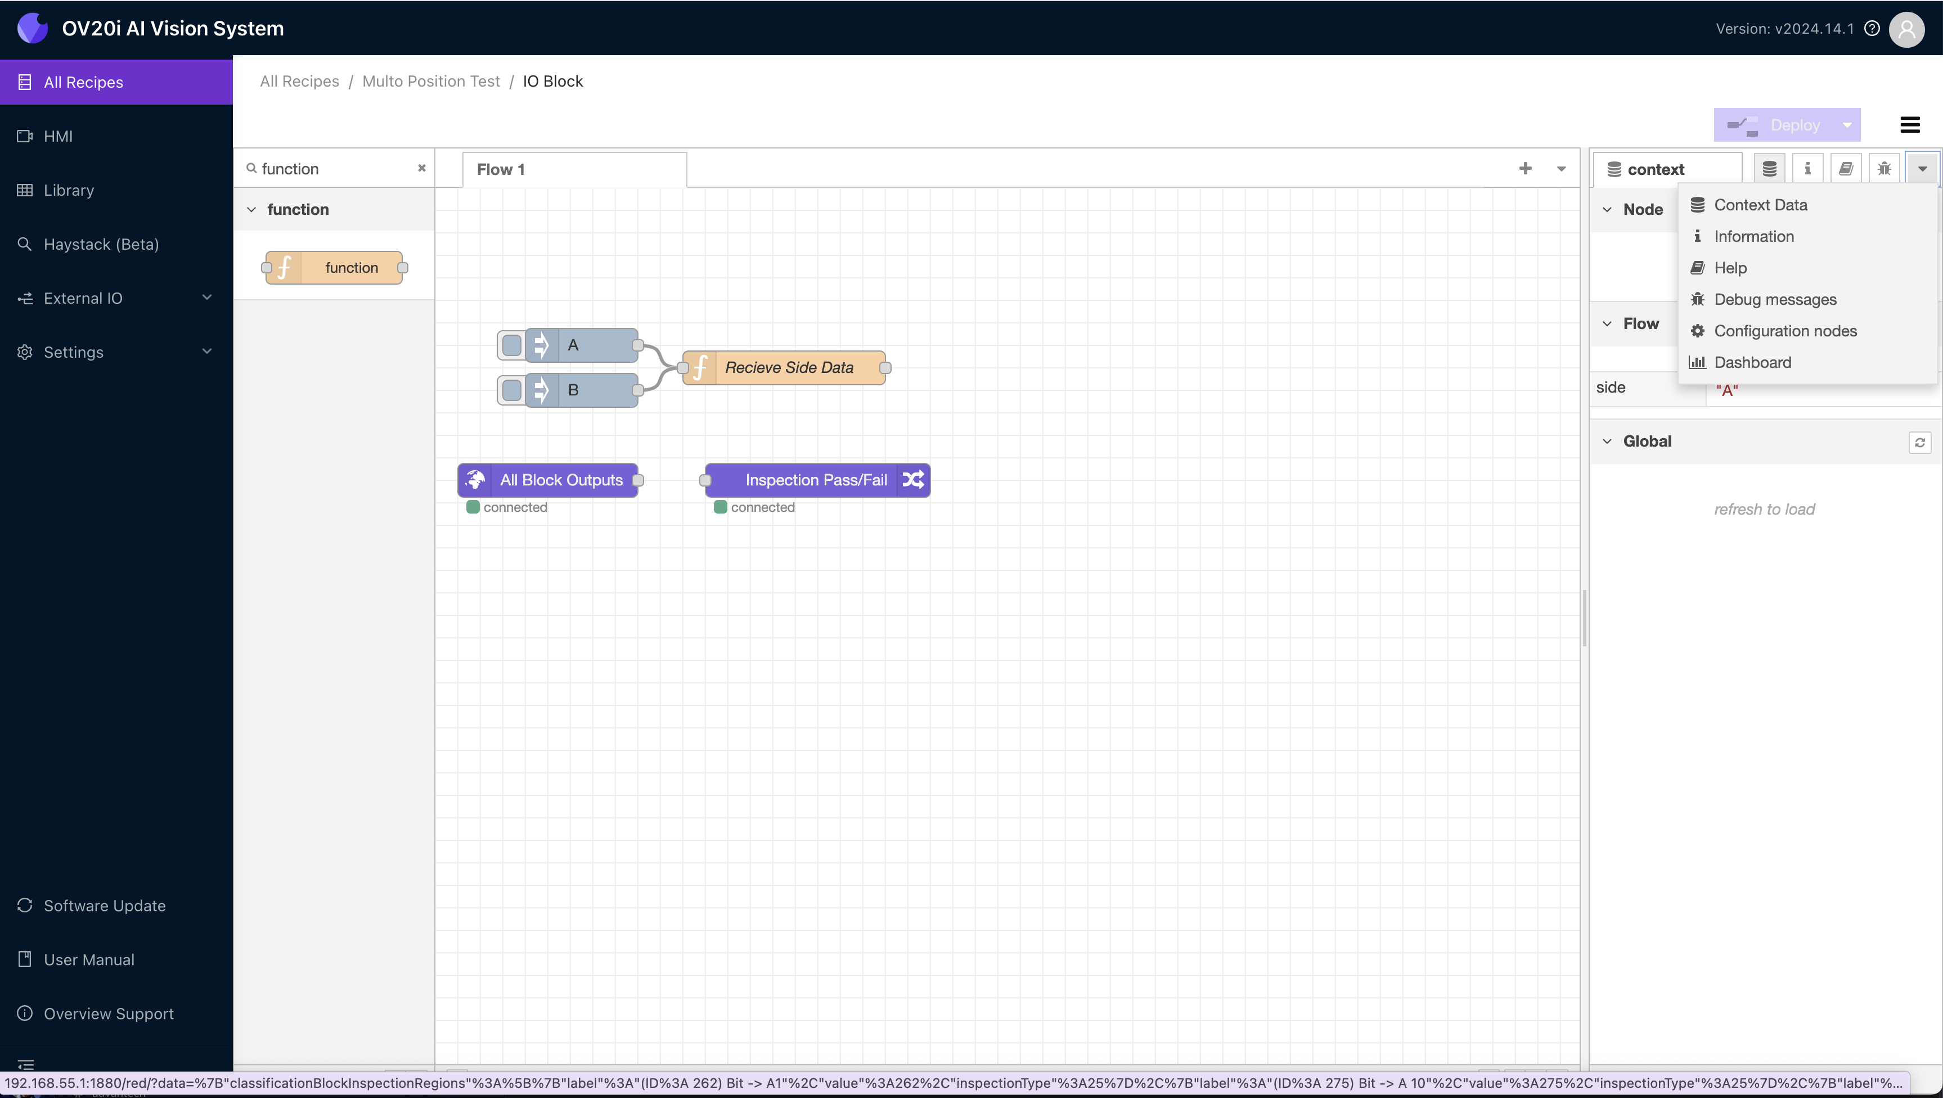This screenshot has height=1098, width=1943.
Task: Click the refresh icon beside Global context
Action: (1920, 442)
